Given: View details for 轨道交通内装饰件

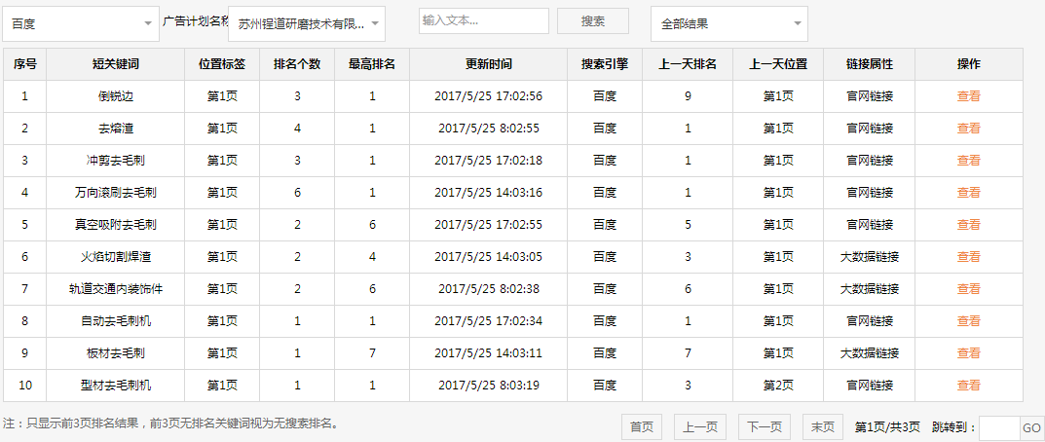Looking at the screenshot, I should point(968,289).
